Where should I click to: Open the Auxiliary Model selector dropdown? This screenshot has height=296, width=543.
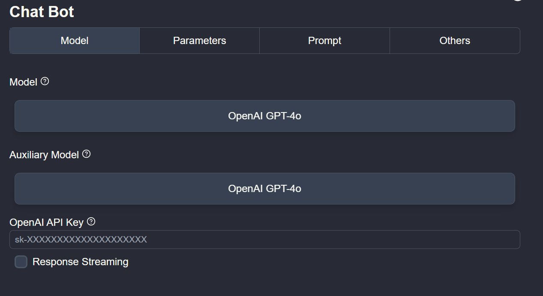tap(264, 189)
